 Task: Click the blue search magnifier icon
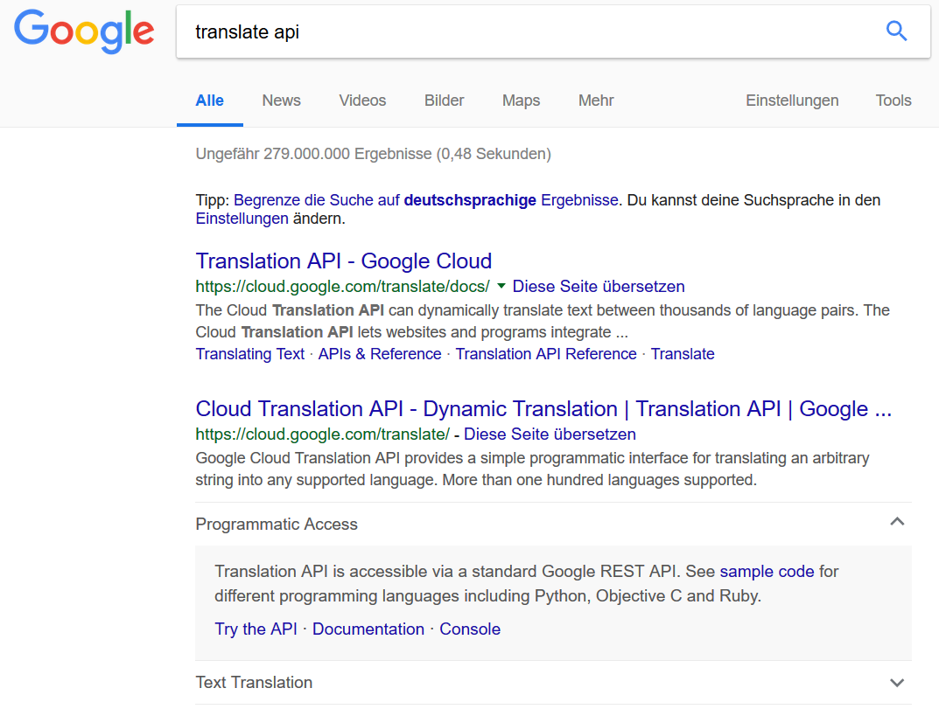[896, 31]
